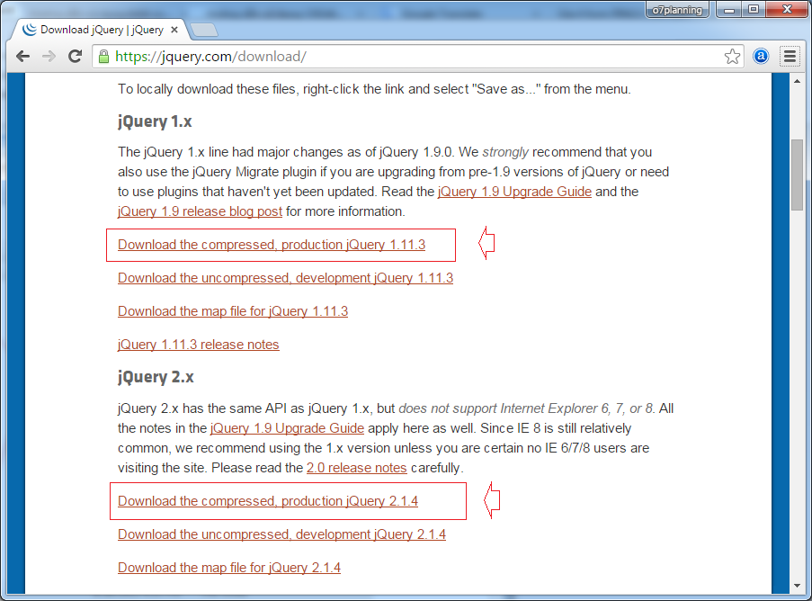Bookmark this page with the star icon
The image size is (812, 601).
732,57
